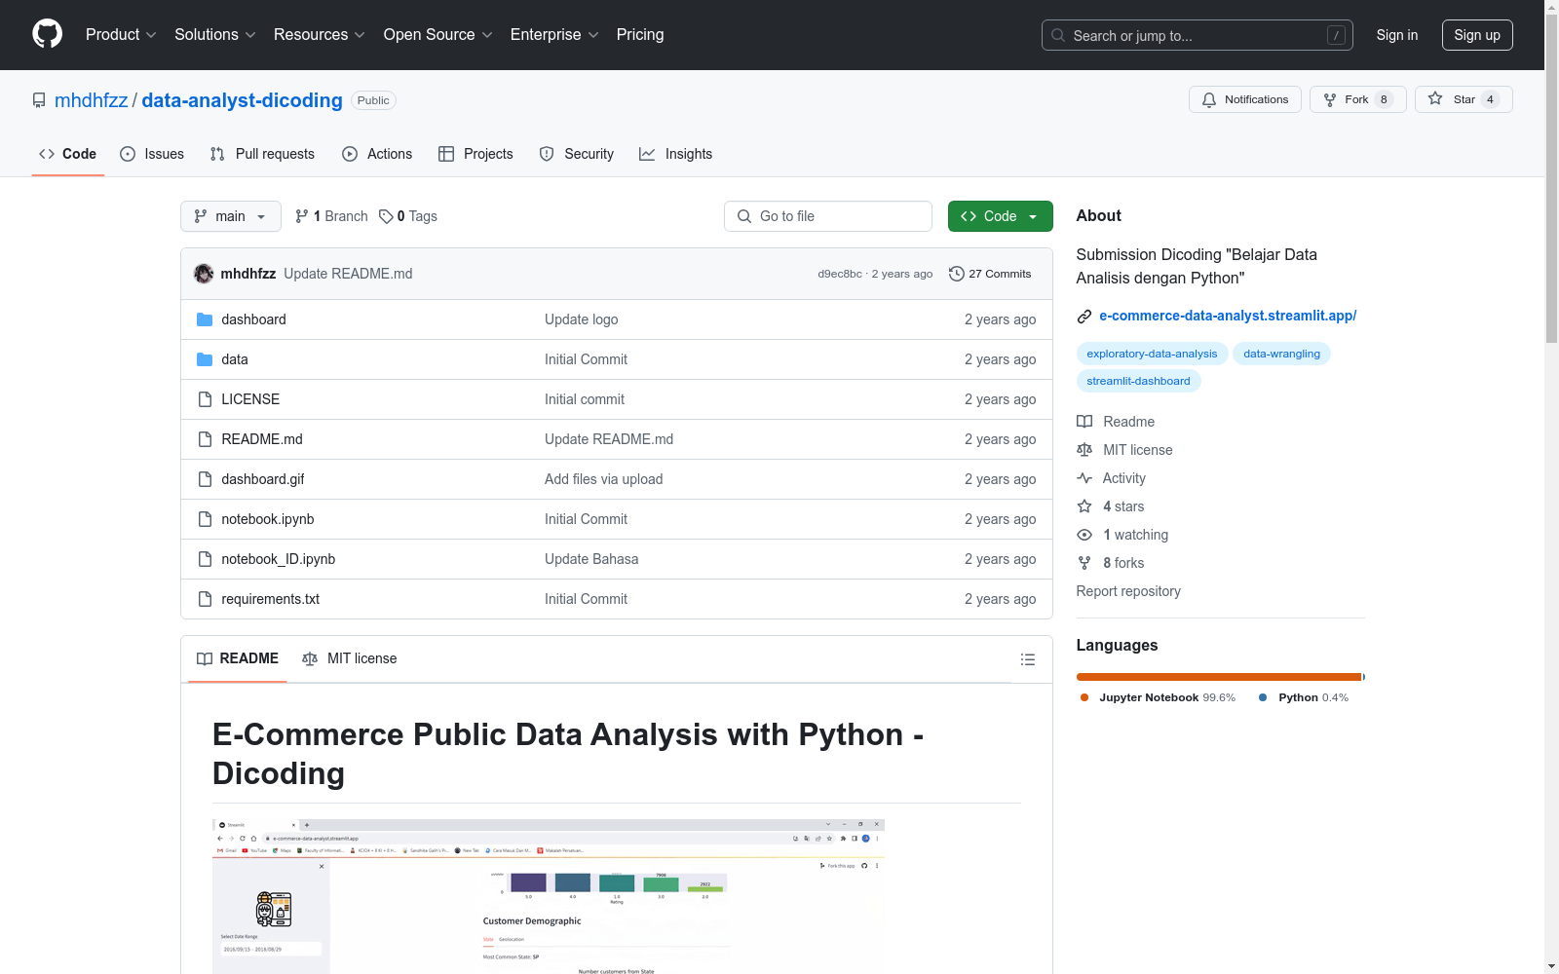
Task: Open the e-commerce-data-analyst.streamlit.app link
Action: coord(1228,316)
